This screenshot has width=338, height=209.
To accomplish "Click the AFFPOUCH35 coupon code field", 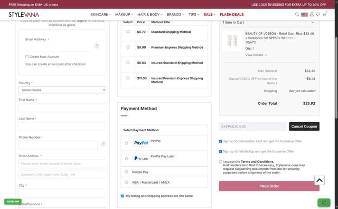I will [x=253, y=126].
